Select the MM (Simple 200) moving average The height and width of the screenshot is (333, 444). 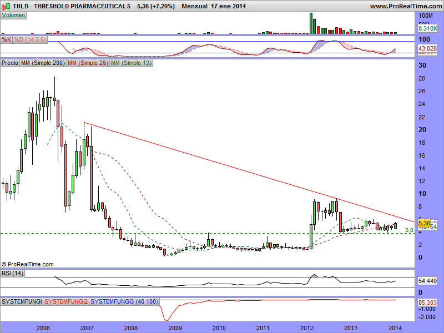tap(42, 63)
